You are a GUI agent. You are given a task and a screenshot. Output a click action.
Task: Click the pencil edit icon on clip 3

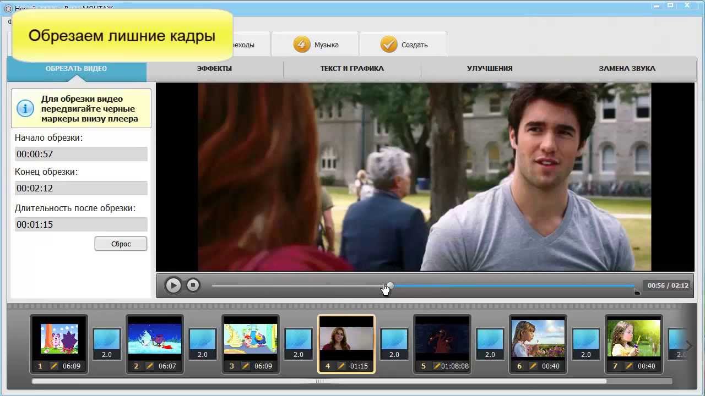(246, 366)
